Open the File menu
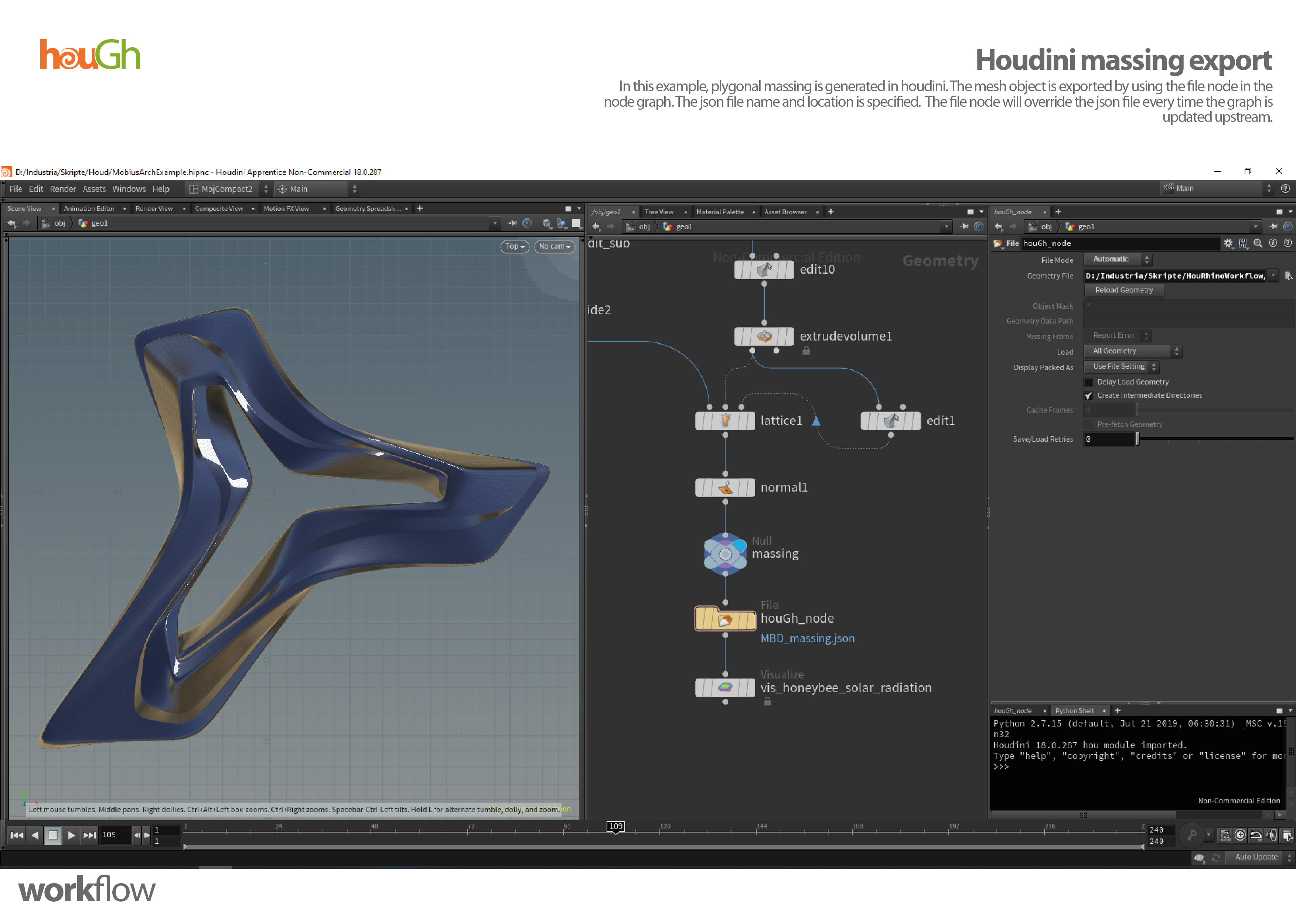The width and height of the screenshot is (1296, 916). tap(16, 189)
